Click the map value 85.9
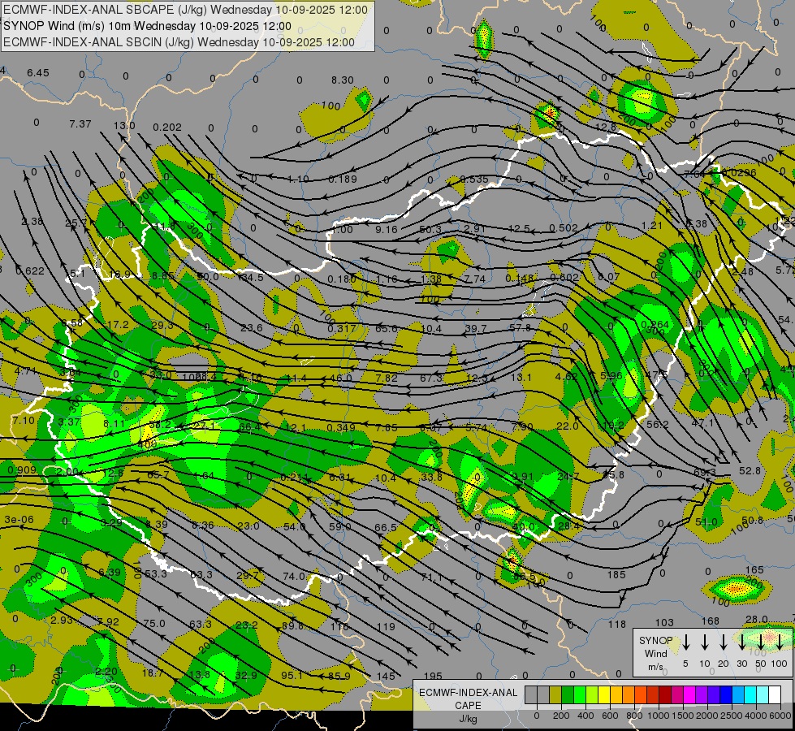The width and height of the screenshot is (795, 731). [x=339, y=677]
